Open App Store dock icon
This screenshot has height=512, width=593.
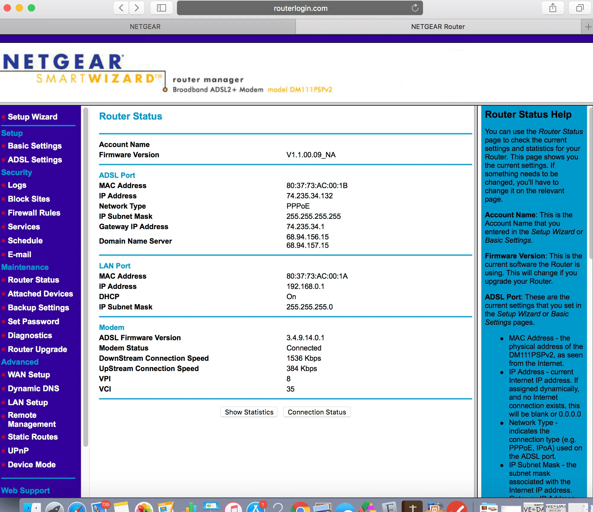coord(256,508)
